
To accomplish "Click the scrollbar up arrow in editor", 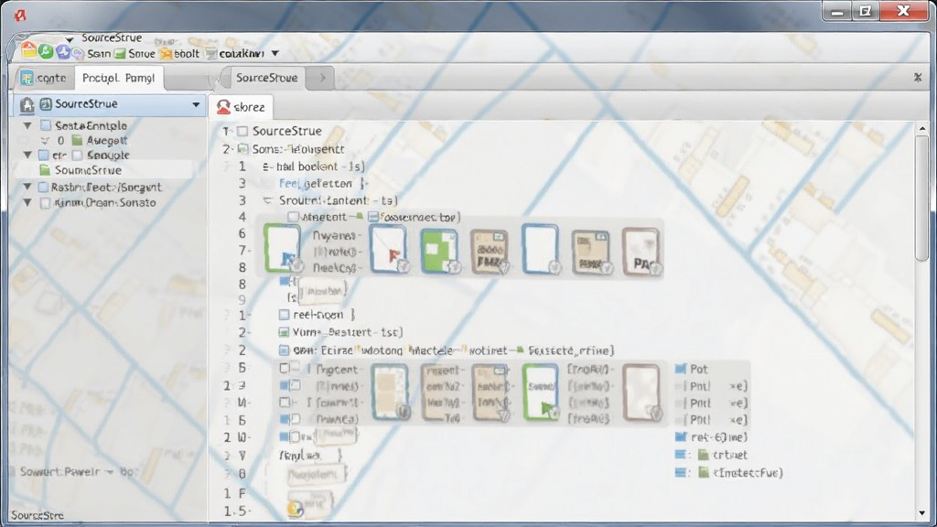I will 922,128.
